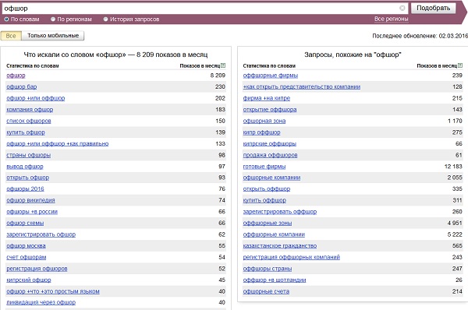Open the 'офшор схемы' link
The width and height of the screenshot is (468, 310).
pos(25,223)
